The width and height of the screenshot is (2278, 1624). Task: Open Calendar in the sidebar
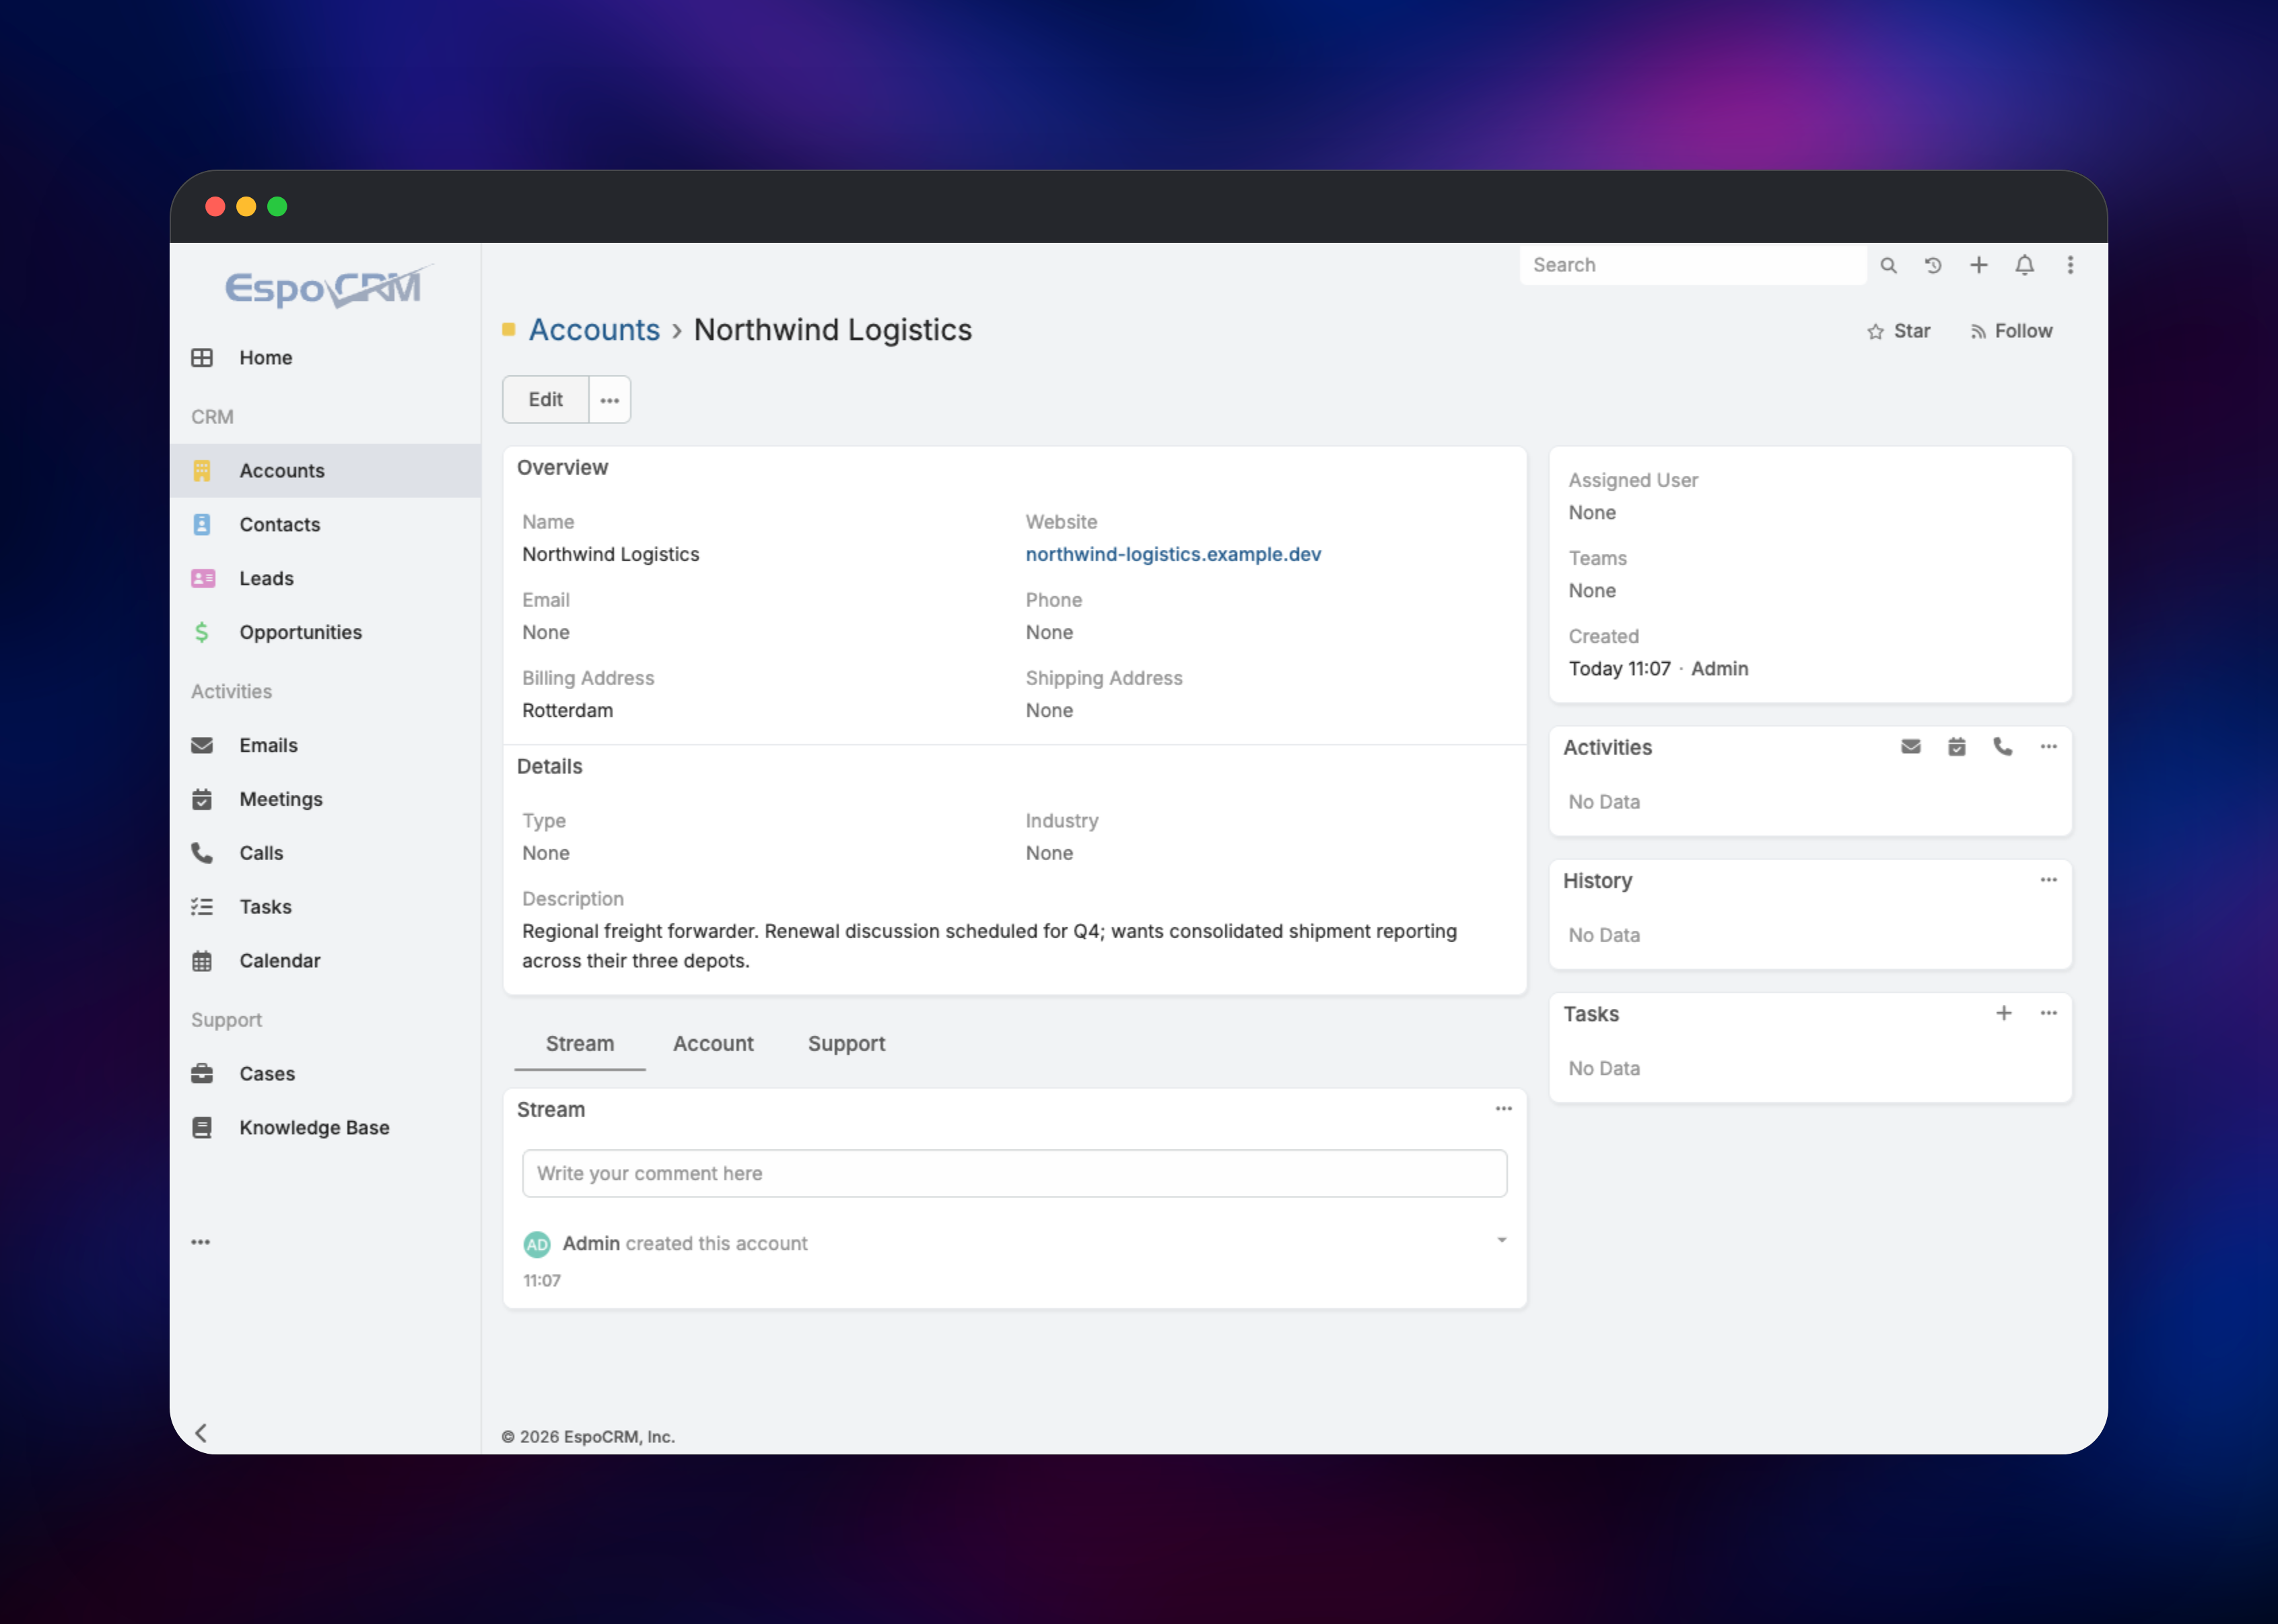click(x=325, y=962)
